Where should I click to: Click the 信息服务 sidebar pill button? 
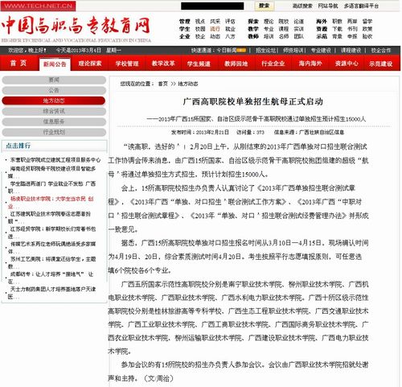[x=54, y=121]
